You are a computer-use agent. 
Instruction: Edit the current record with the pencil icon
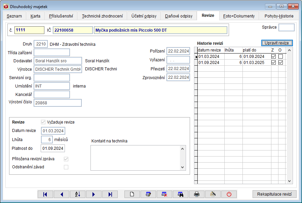tap(148, 194)
